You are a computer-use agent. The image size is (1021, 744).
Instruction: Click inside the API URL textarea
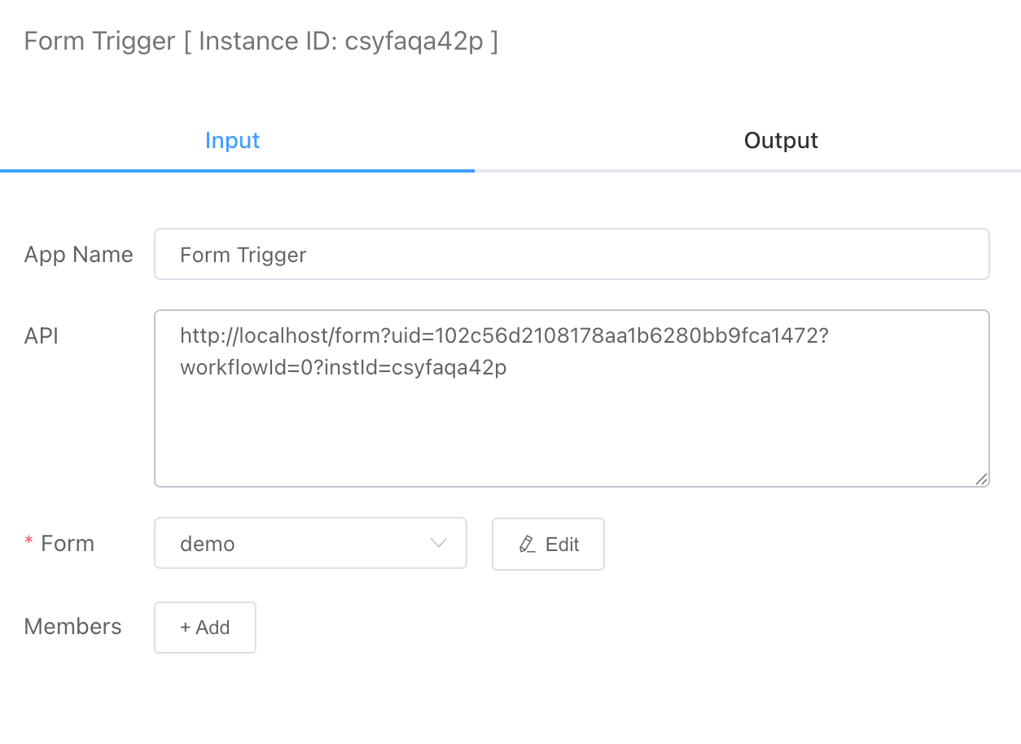(x=572, y=423)
